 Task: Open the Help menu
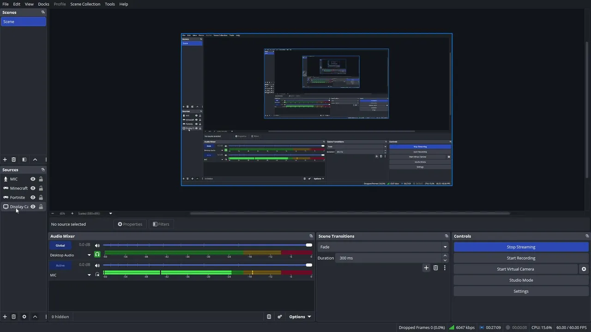click(124, 4)
